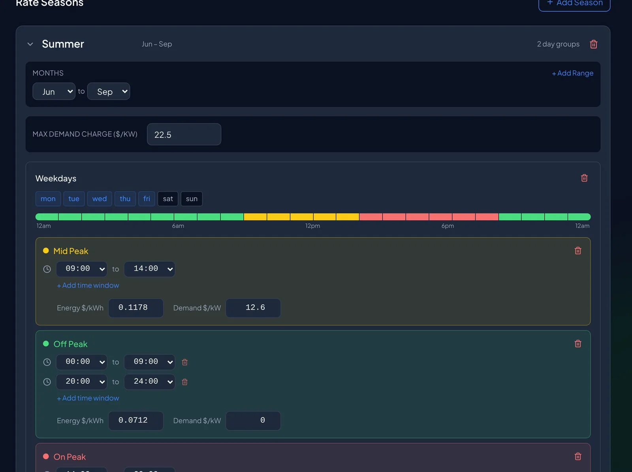Click the green Off Peak color dot
Screen dimensions: 632x472
[46, 344]
